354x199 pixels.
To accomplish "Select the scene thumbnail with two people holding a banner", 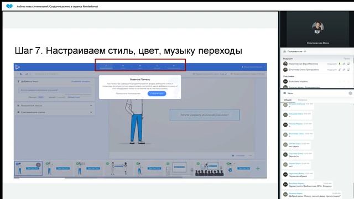I will (x=118, y=168).
